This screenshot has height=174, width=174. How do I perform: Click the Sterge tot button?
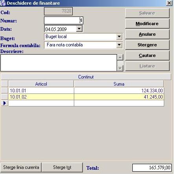pyautogui.click(x=62, y=167)
